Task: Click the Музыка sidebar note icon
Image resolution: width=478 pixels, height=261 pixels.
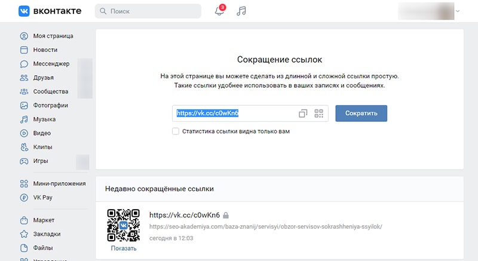Action: (x=24, y=119)
